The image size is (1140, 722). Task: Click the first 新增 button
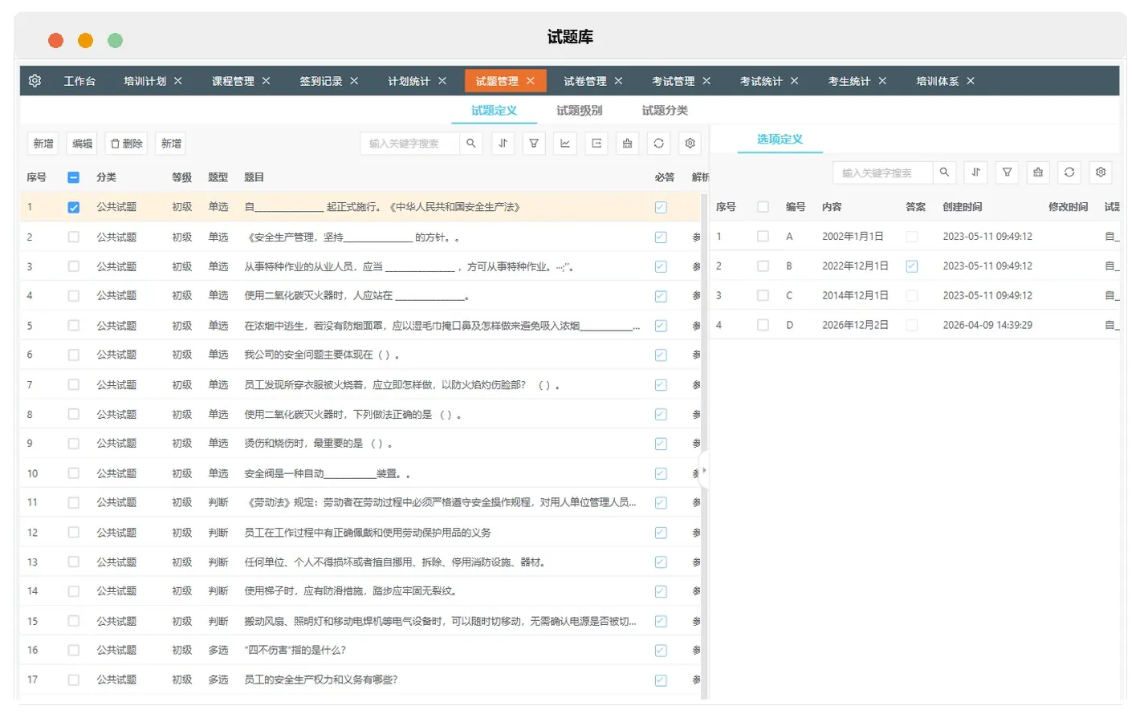(x=43, y=144)
